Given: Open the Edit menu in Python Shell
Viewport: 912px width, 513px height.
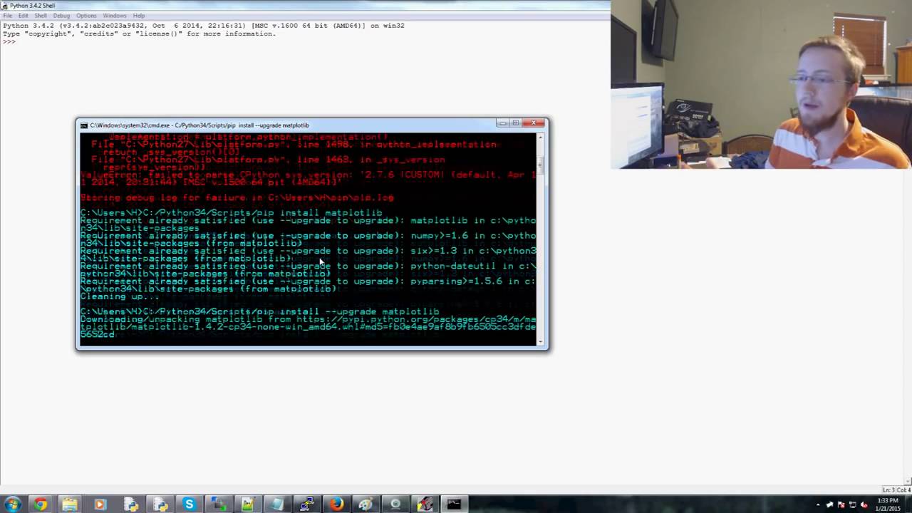Looking at the screenshot, I should click(x=24, y=16).
